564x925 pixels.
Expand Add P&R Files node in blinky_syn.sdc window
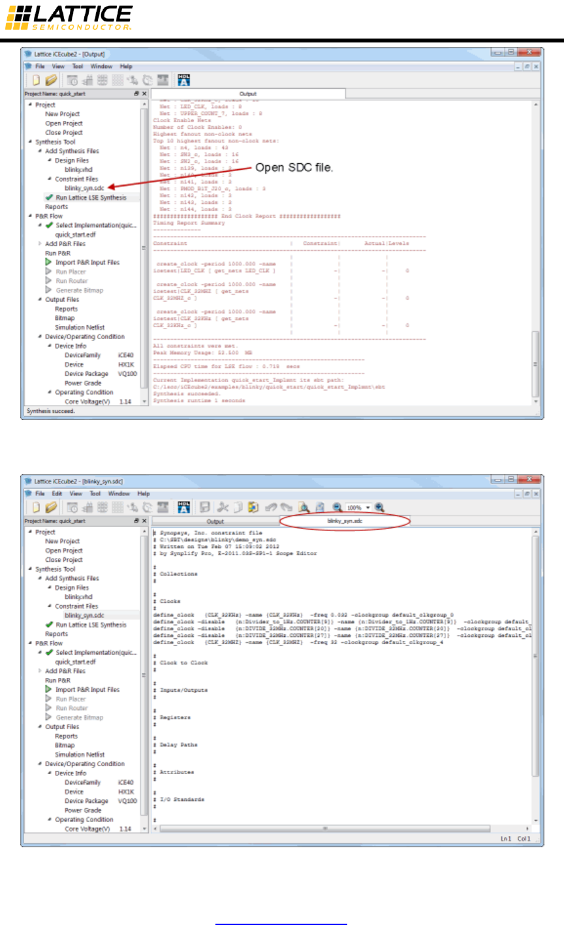pyautogui.click(x=40, y=671)
